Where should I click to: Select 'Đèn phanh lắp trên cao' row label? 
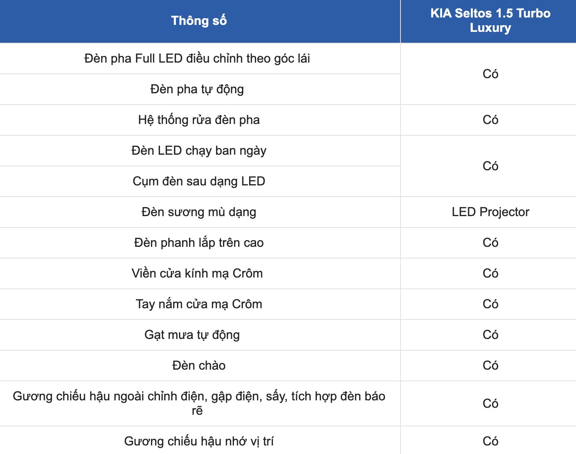click(199, 243)
